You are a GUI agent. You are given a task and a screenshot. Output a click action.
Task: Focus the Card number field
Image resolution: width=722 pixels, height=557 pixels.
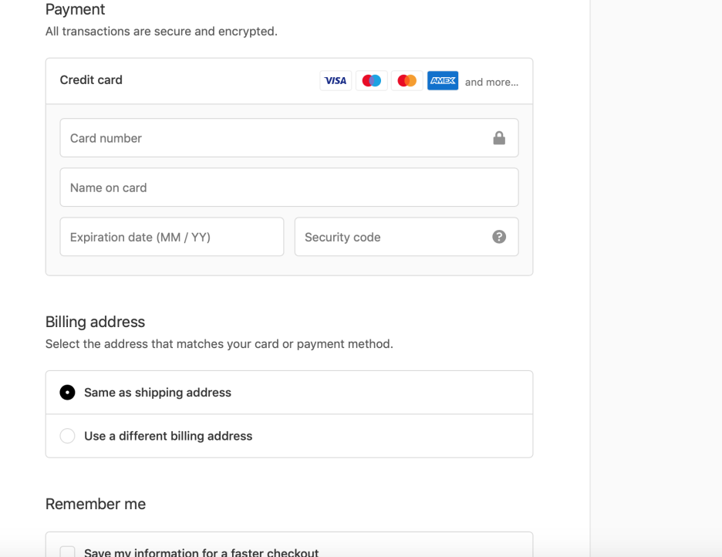tap(289, 137)
